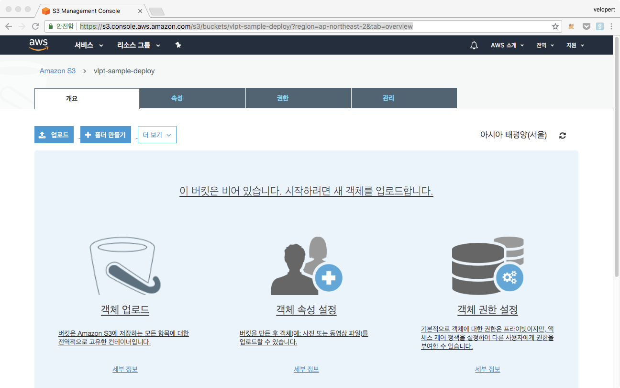This screenshot has width=620, height=388.
Task: Click 세부 정보 link under 객체 속성 설정
Action: coord(306,369)
